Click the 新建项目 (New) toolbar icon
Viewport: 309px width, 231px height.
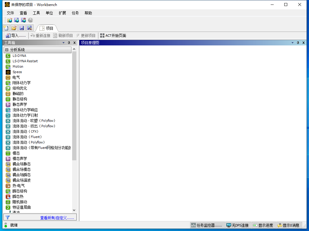pos(6,28)
